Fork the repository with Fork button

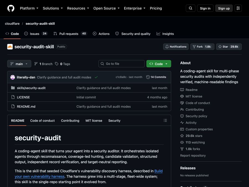(202, 47)
